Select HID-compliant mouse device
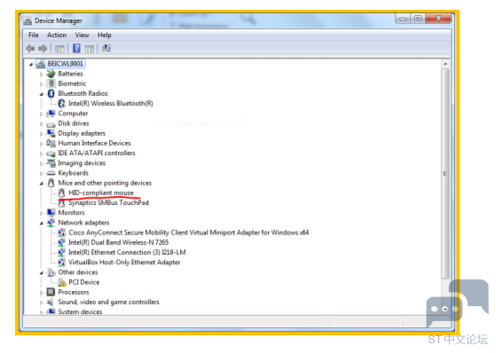This screenshot has height=353, width=496. 101,192
